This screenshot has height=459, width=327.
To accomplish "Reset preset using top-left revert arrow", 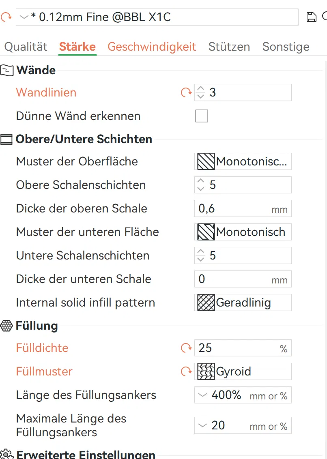I will [x=6, y=17].
